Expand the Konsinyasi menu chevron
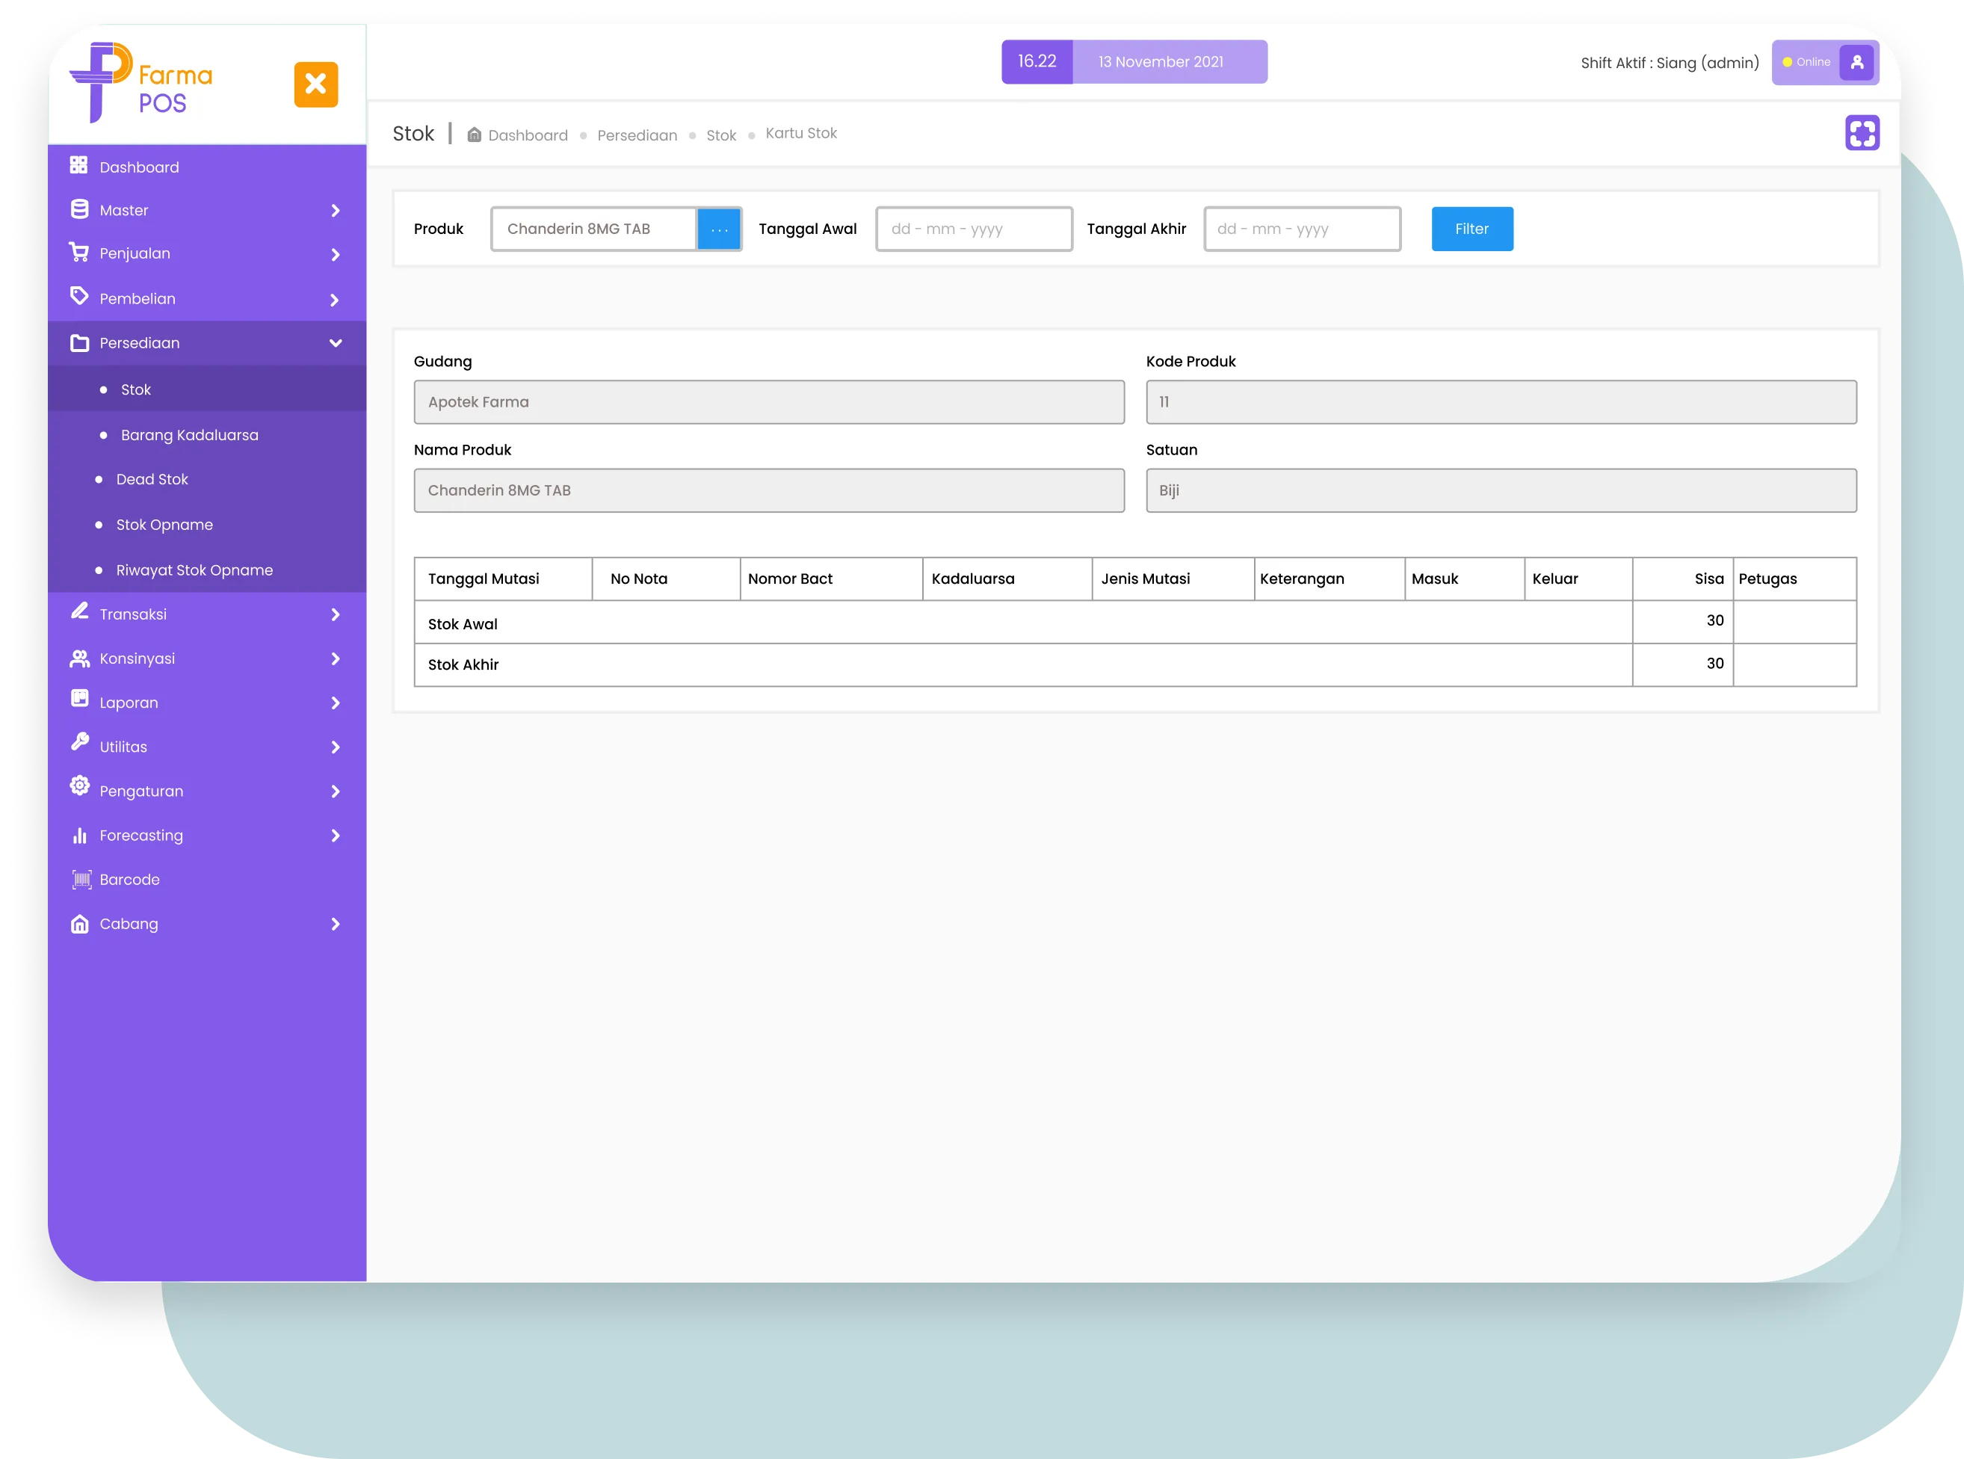 (x=335, y=658)
